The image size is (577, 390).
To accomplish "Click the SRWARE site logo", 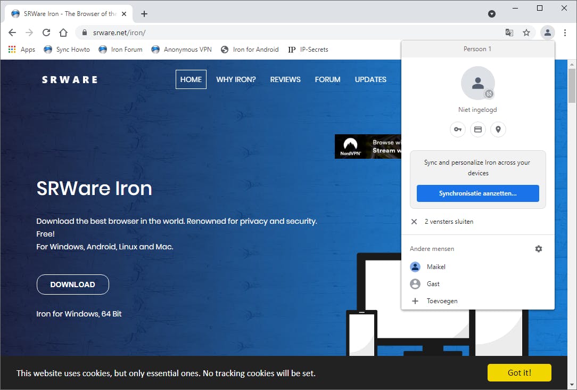I will point(70,79).
